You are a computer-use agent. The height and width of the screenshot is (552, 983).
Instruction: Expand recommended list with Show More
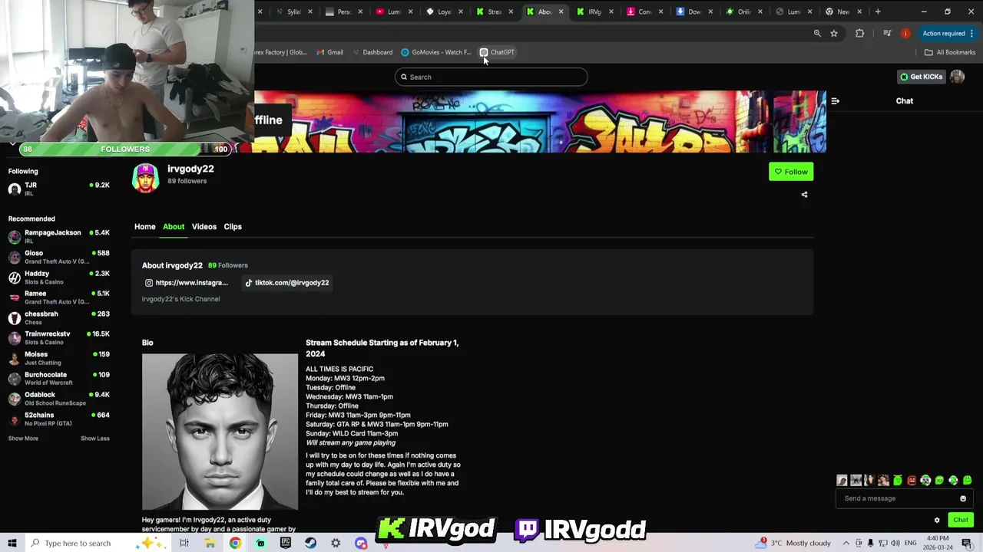point(23,439)
